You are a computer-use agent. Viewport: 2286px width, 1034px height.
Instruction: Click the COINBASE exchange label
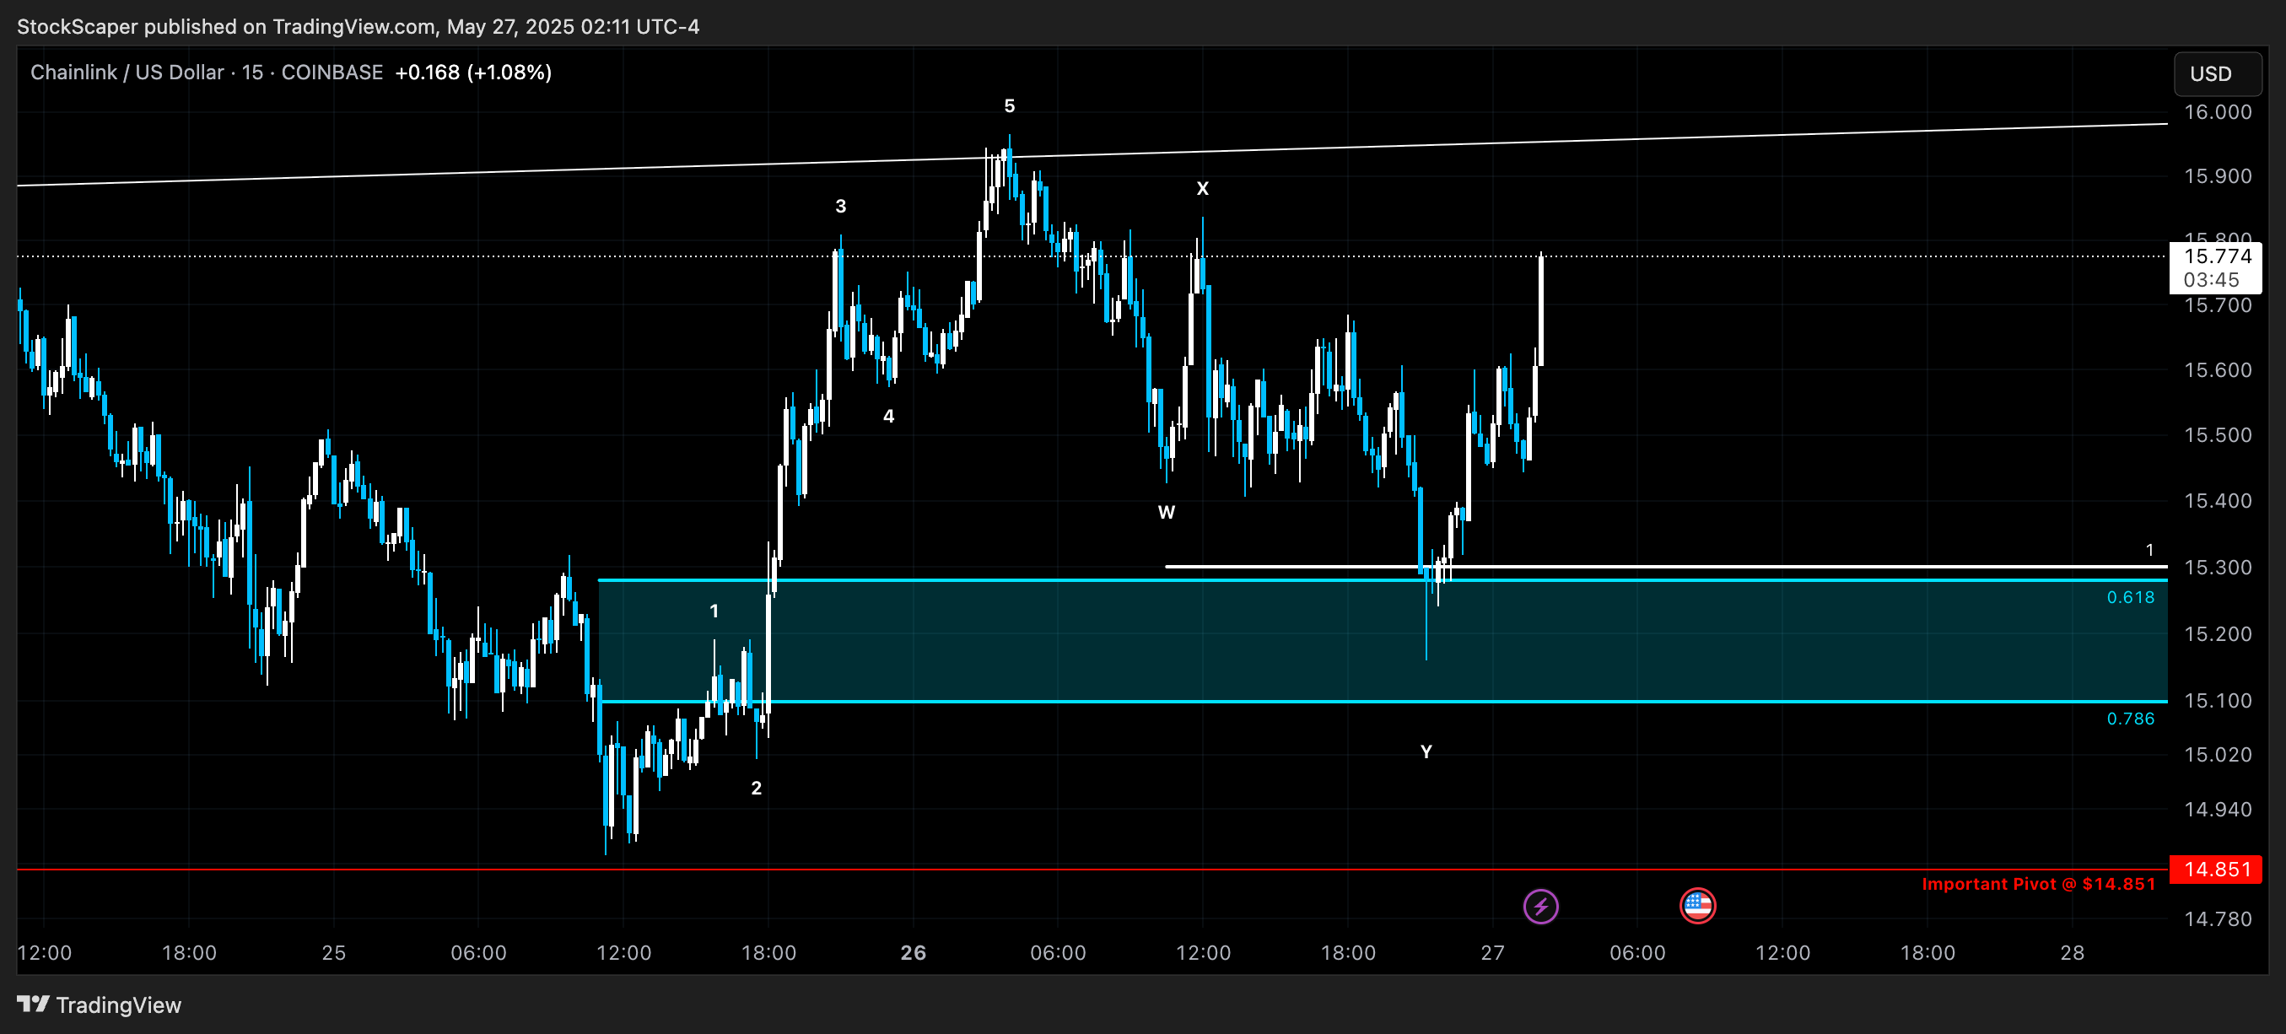coord(332,72)
